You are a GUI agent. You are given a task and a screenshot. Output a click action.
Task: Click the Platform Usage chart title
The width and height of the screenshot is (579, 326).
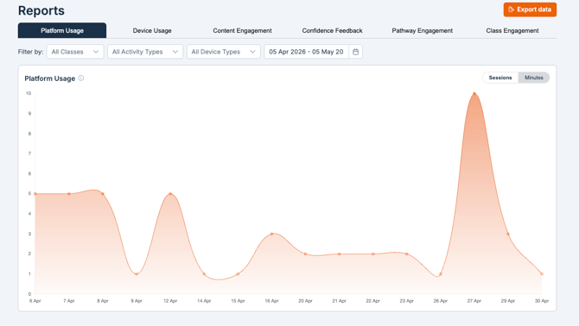[x=50, y=78]
